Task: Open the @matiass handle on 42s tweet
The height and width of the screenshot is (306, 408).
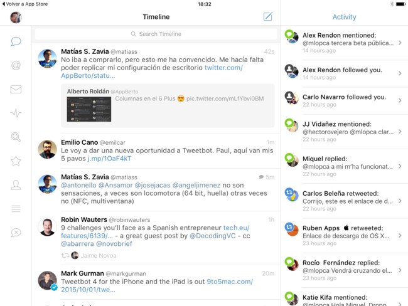Action: pyautogui.click(x=124, y=52)
